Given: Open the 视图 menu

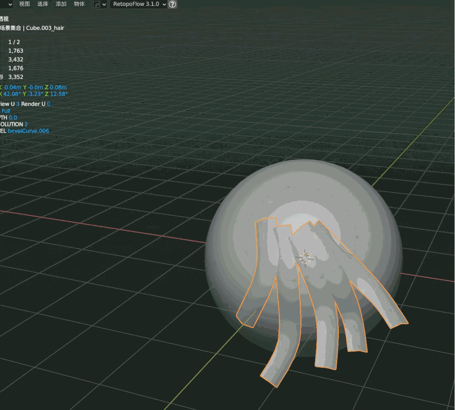Looking at the screenshot, I should point(24,4).
